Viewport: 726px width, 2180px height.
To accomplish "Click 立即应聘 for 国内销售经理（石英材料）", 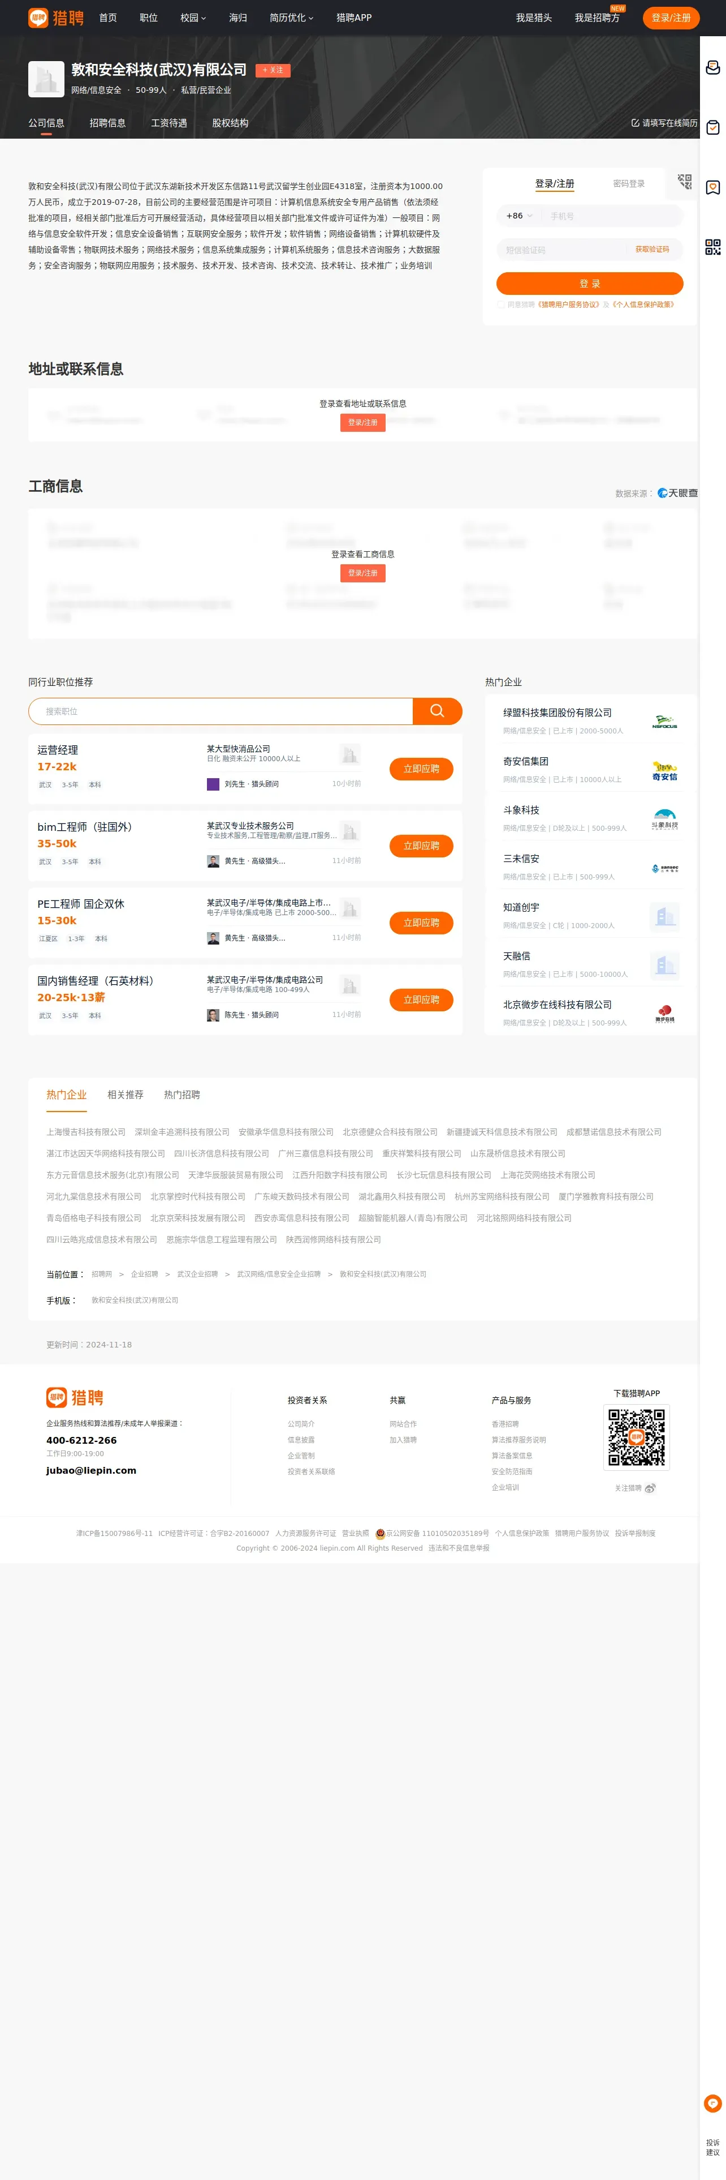I will [x=421, y=999].
